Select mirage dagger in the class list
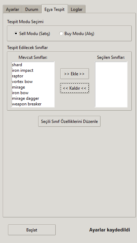 point(33,98)
